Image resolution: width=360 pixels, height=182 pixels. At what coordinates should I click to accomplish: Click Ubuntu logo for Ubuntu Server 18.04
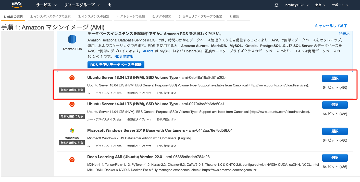(x=72, y=78)
